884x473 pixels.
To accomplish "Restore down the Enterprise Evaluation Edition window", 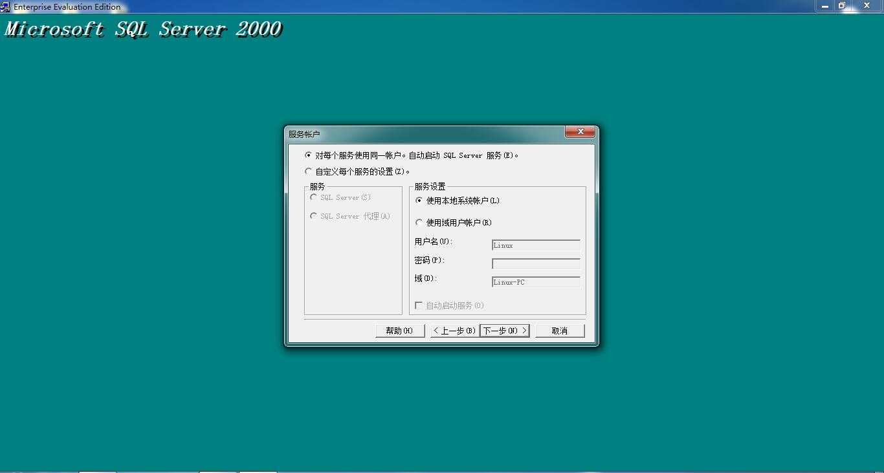I will 842,6.
